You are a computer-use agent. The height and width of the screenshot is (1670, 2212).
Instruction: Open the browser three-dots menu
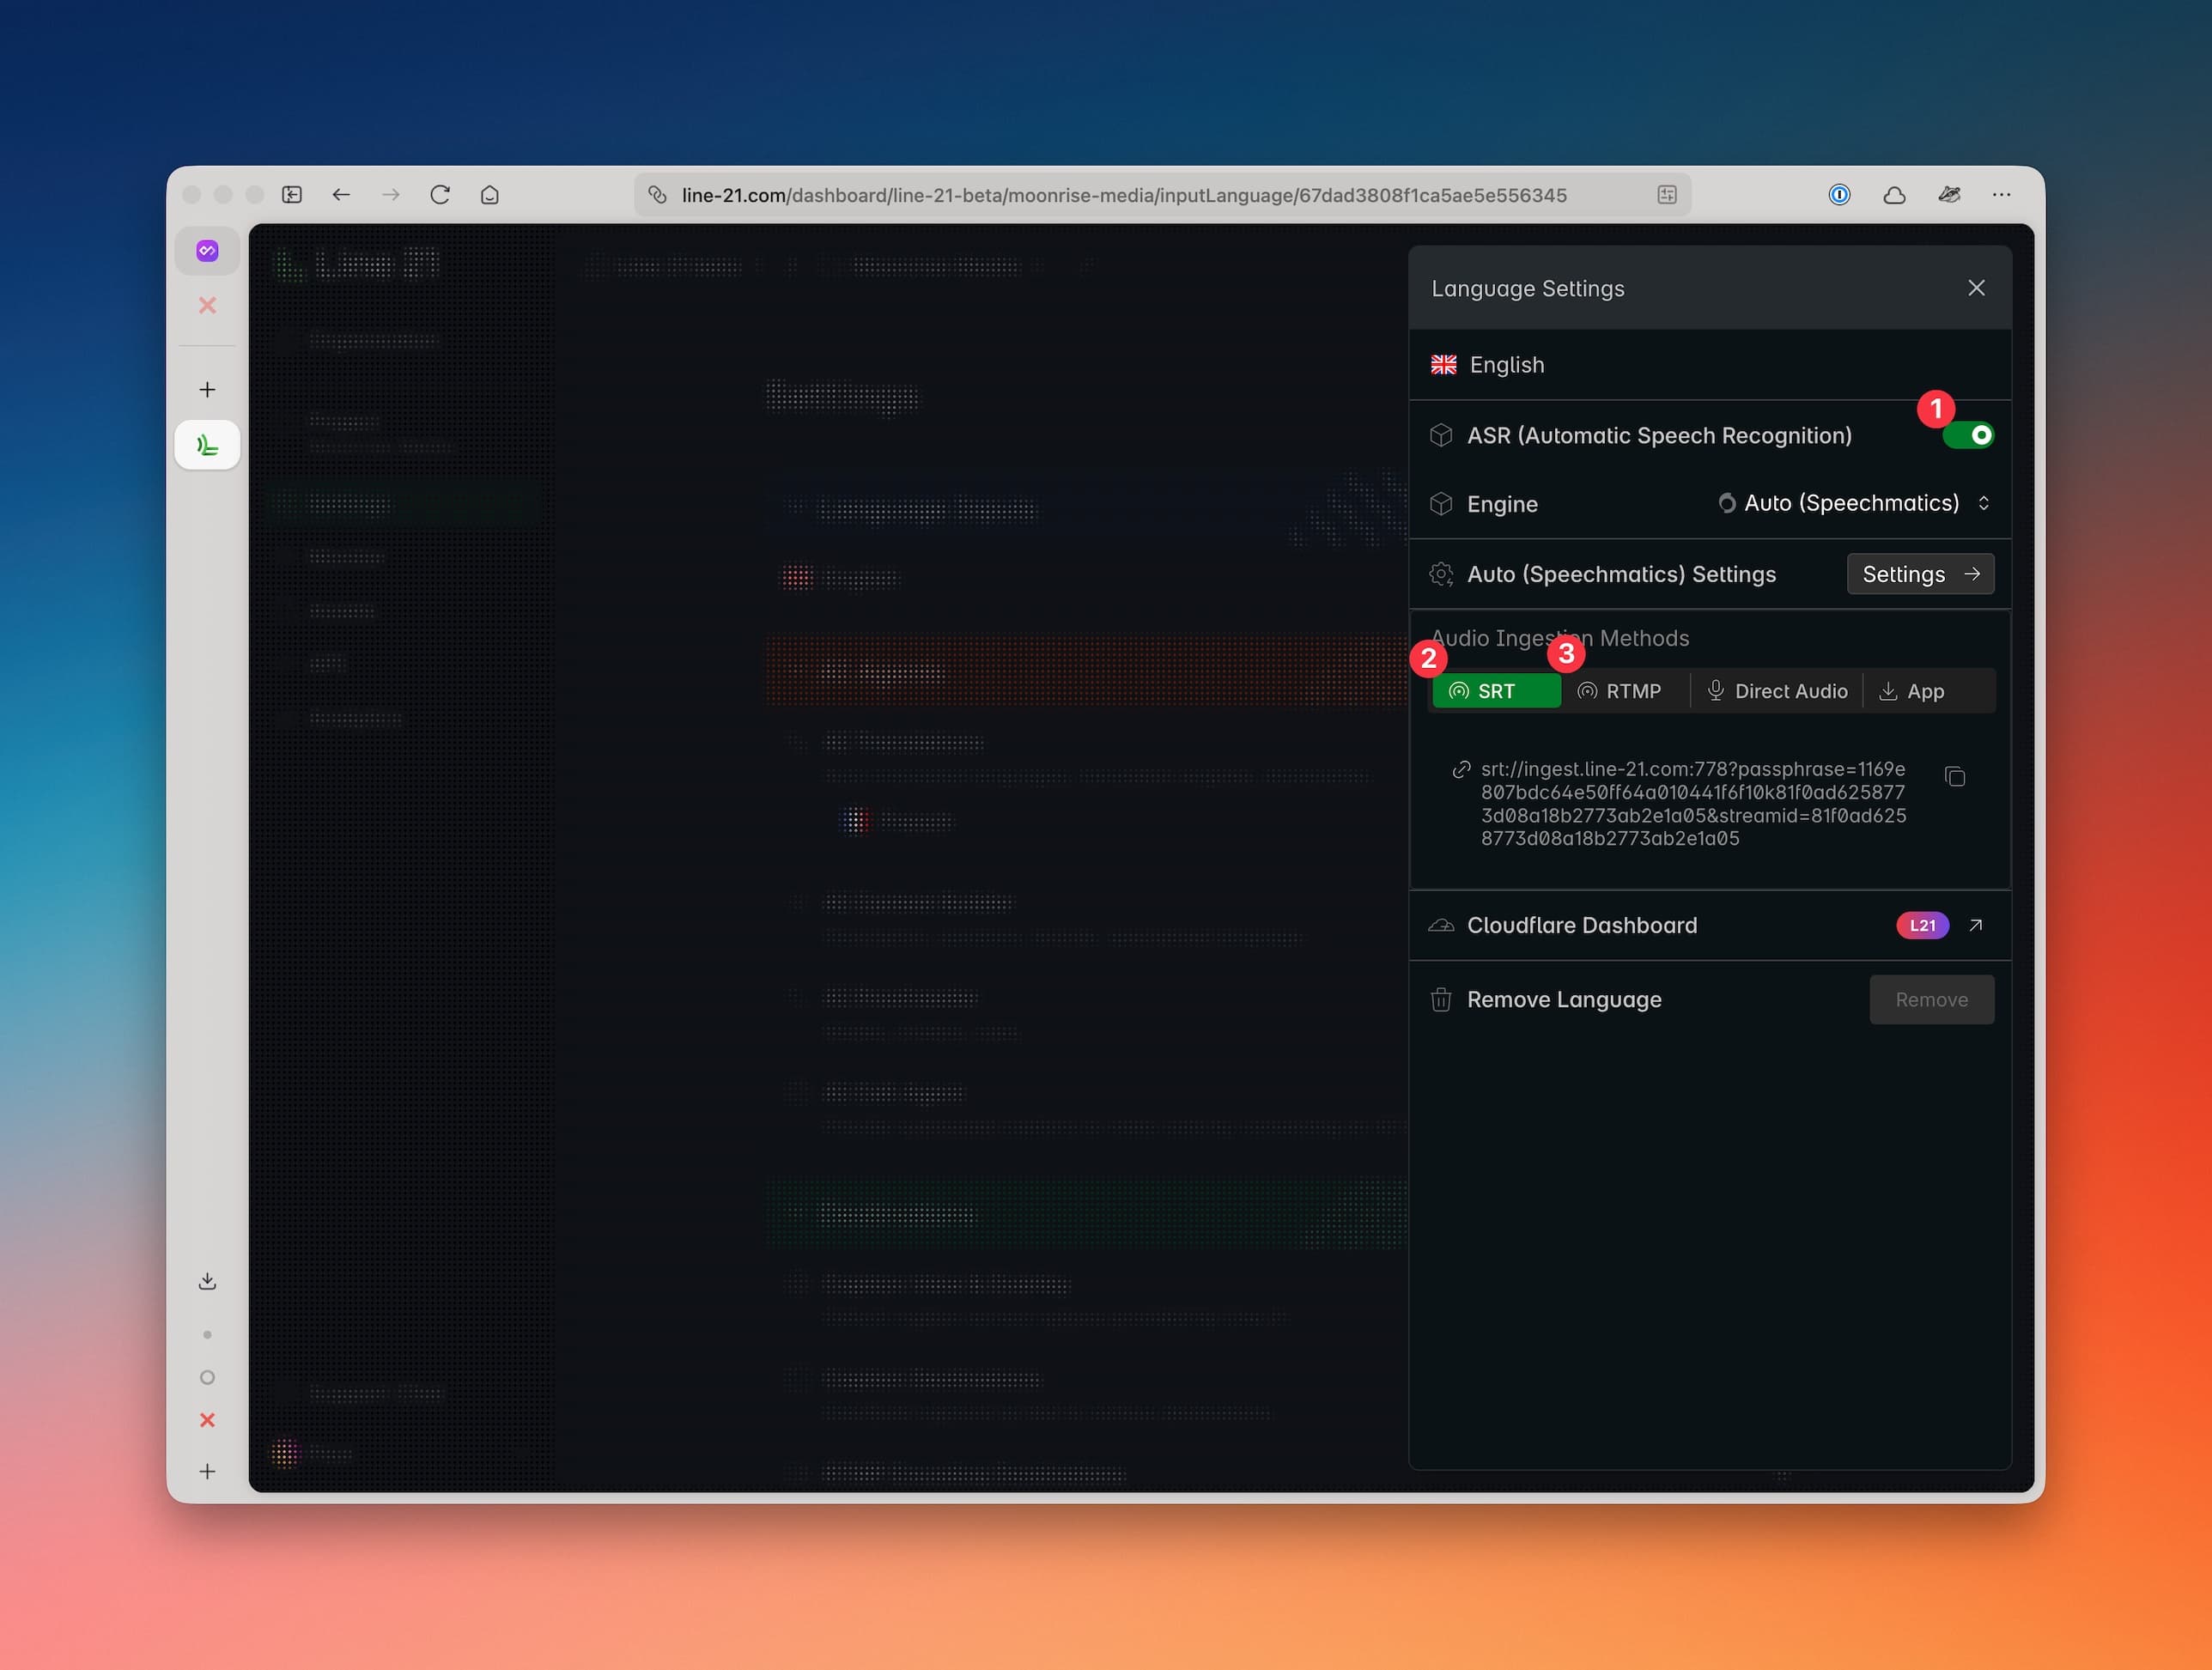pyautogui.click(x=2001, y=195)
